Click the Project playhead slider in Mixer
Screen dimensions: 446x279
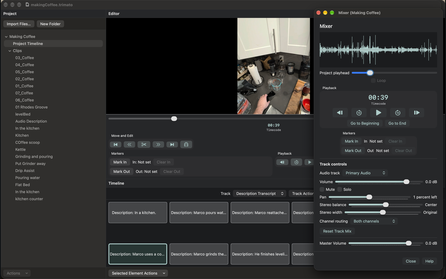[x=394, y=73]
